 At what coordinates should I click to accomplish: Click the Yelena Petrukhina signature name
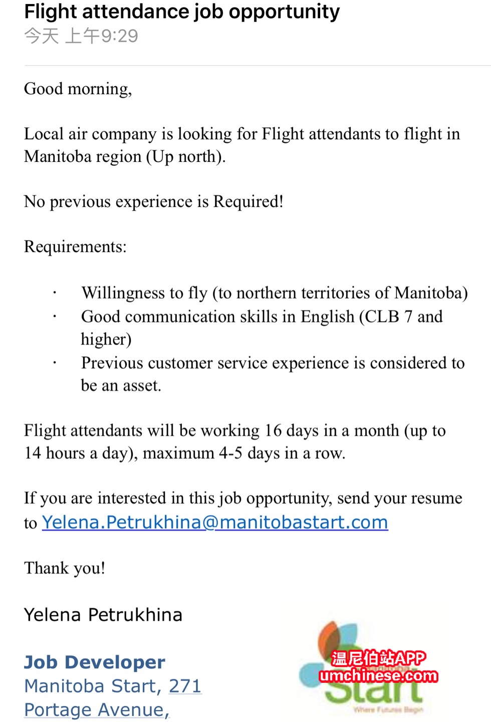tap(103, 615)
